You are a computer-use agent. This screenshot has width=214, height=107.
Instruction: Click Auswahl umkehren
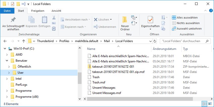(x=187, y=29)
